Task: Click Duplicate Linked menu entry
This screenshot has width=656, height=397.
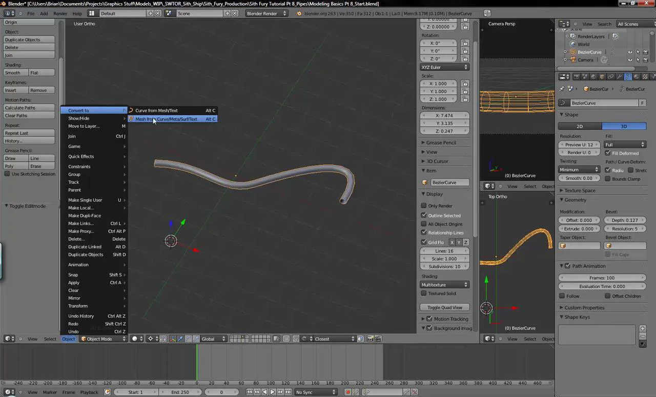Action: pos(94,247)
